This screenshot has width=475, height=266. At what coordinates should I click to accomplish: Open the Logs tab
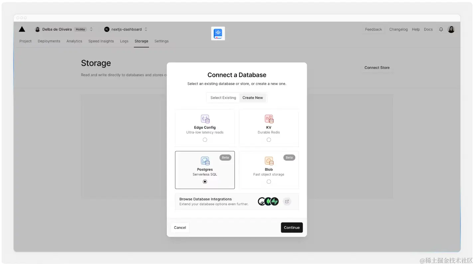pos(124,41)
